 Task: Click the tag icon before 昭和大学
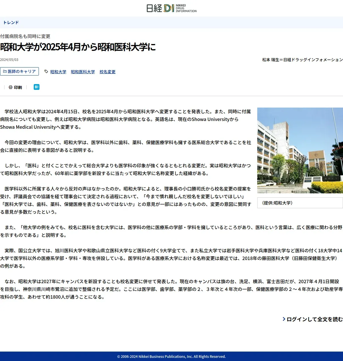(46, 72)
